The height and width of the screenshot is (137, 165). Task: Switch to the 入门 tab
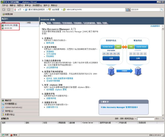43,23
